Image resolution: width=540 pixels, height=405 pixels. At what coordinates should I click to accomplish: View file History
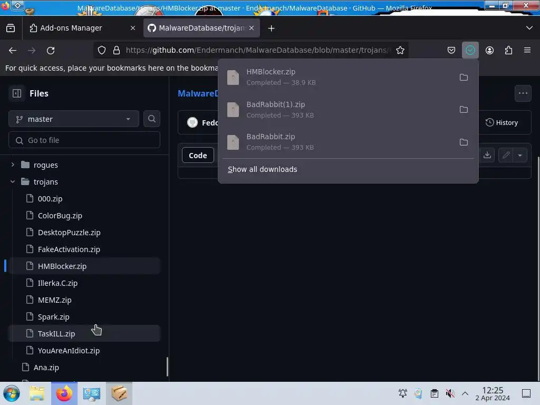pos(502,122)
